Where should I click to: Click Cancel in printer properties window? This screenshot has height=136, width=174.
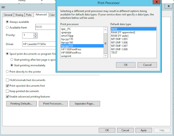click(x=125, y=130)
